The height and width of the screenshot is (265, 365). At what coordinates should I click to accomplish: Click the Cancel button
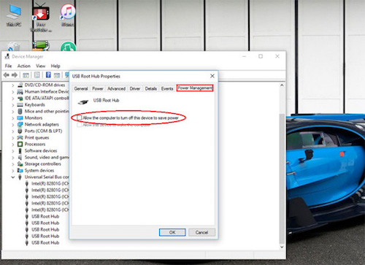tap(201, 232)
